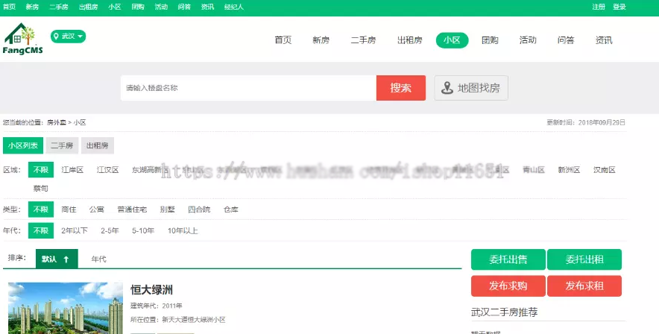Click the FangCMS house logo

[x=22, y=39]
